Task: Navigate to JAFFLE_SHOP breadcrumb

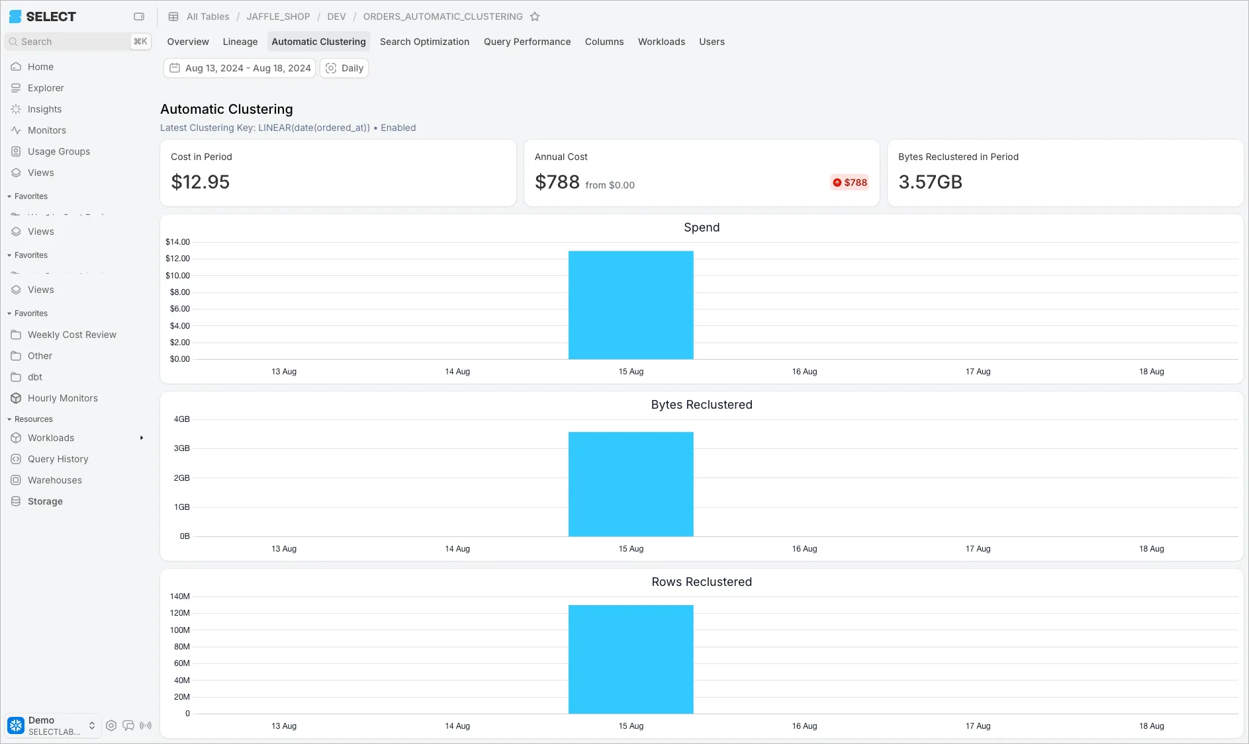Action: [x=278, y=17]
